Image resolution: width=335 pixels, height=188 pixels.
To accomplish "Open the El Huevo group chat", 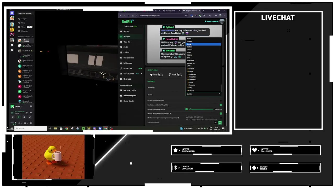I will 26,40.
